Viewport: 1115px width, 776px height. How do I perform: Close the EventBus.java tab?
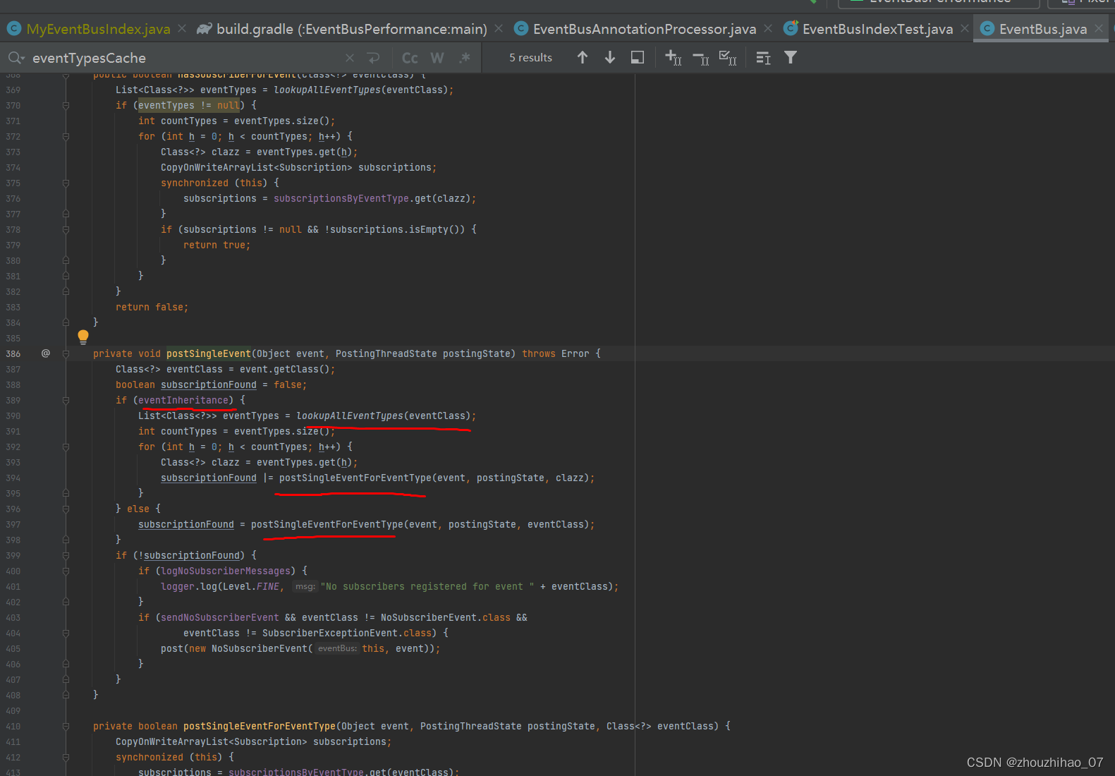point(1099,28)
